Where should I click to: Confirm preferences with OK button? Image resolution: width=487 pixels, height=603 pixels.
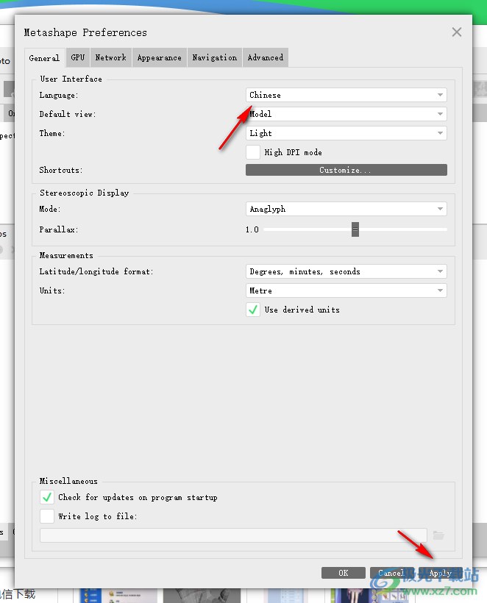344,573
